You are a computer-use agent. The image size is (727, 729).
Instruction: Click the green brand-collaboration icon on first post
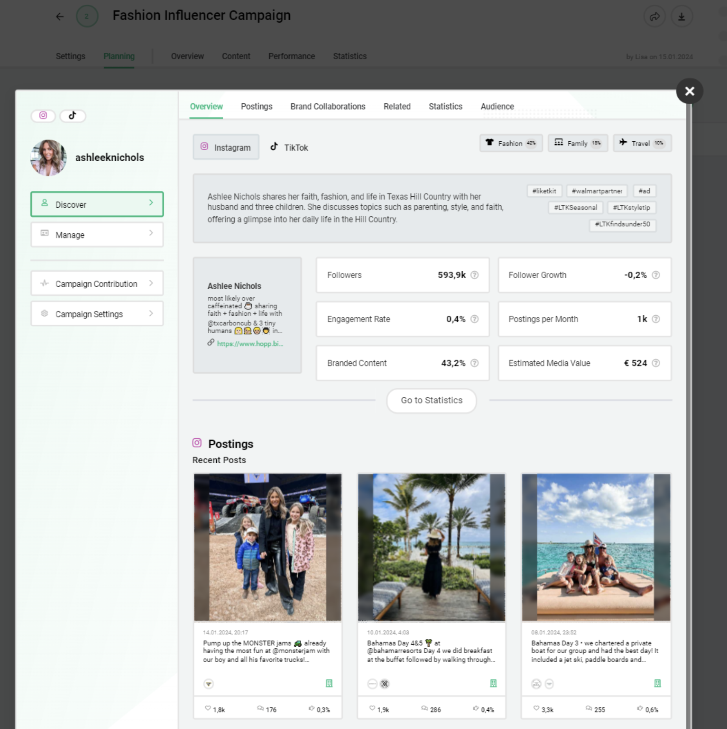329,684
